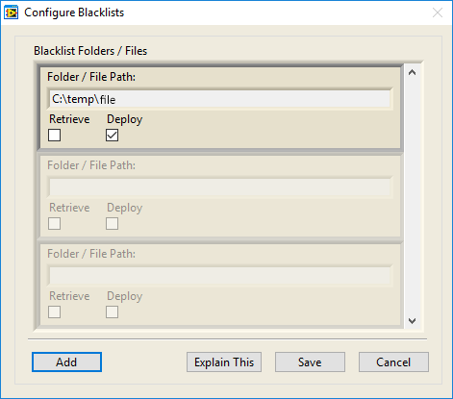453x399 pixels.
Task: Click the third empty Folder / File Path field
Action: [220, 276]
